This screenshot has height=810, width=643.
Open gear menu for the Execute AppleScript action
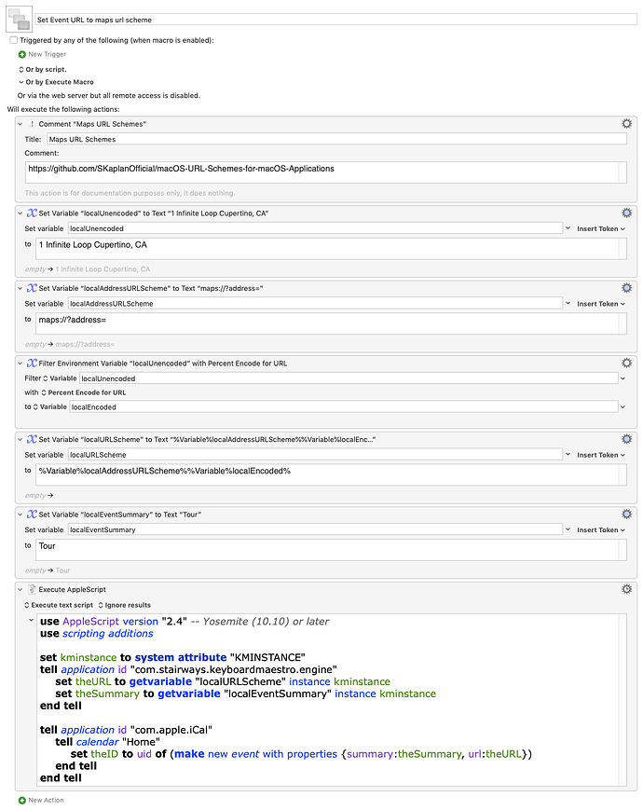pyautogui.click(x=627, y=589)
